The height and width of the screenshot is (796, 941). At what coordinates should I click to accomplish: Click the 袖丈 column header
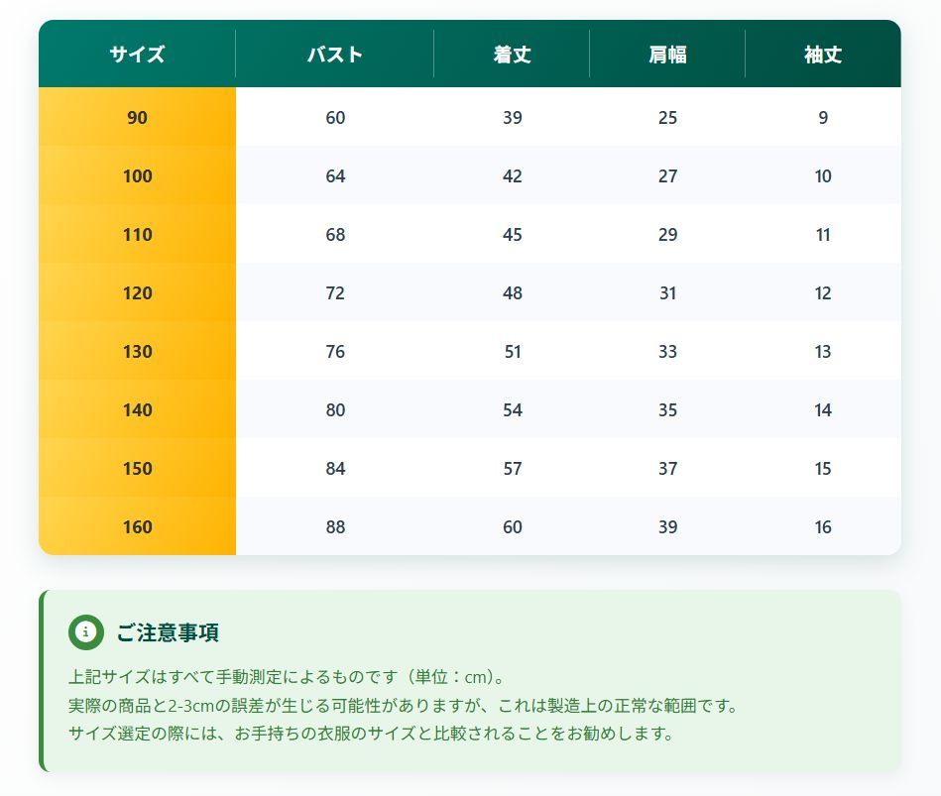click(823, 55)
